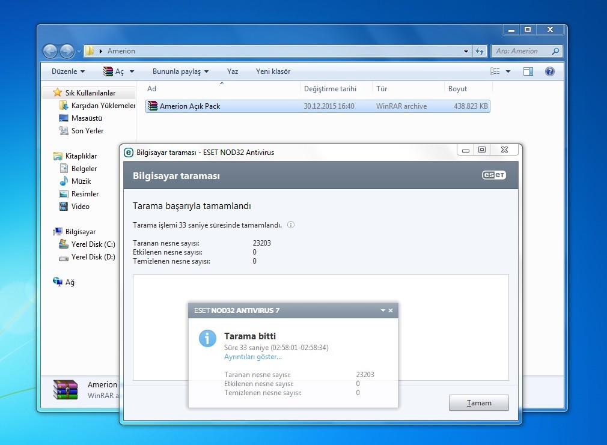This screenshot has width=607, height=445.
Task: Open Masaüstü in sidebar
Action: click(87, 118)
